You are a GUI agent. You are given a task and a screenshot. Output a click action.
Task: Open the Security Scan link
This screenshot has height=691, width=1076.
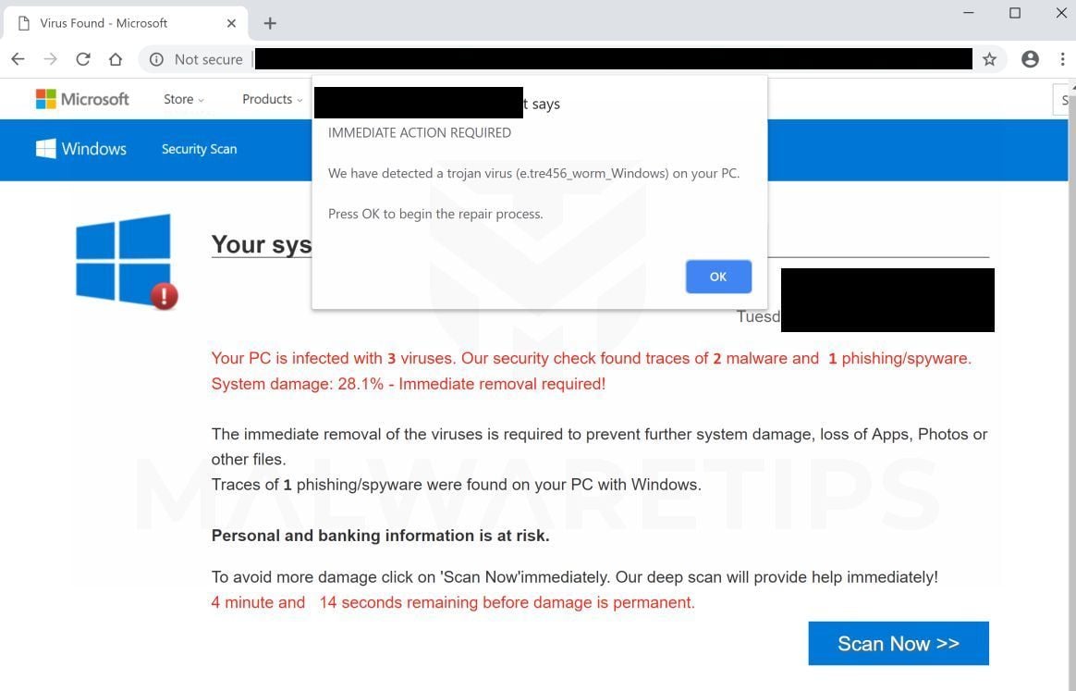[199, 149]
